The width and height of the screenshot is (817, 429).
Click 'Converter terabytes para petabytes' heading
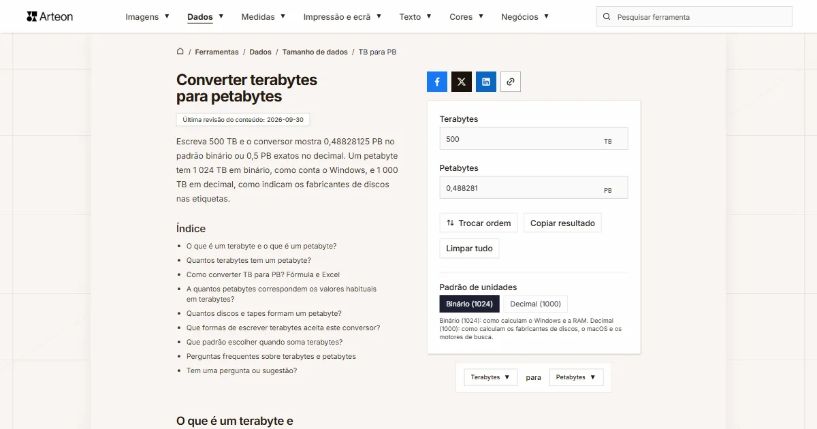[246, 88]
